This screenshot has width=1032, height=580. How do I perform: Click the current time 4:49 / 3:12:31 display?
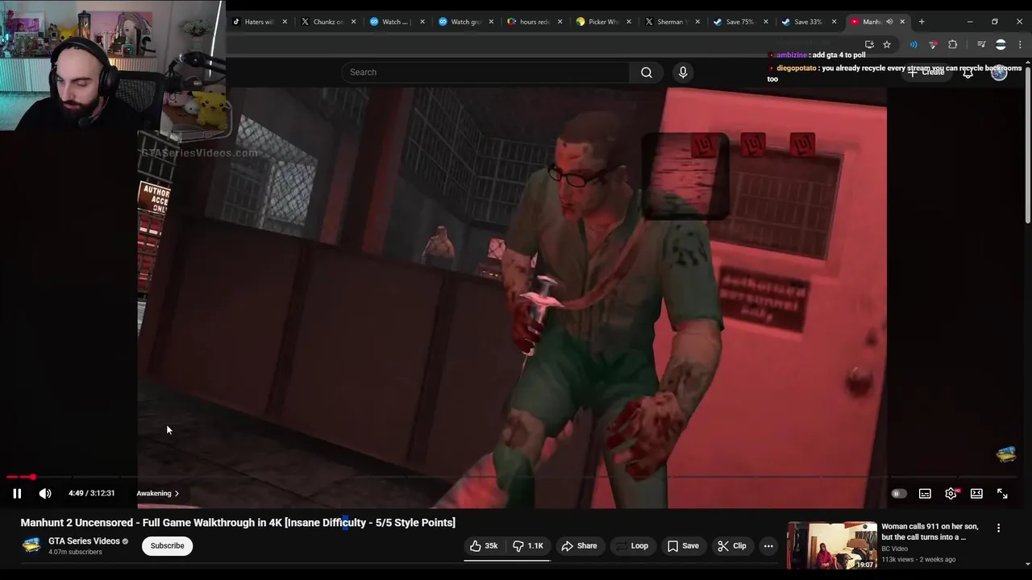click(x=92, y=493)
